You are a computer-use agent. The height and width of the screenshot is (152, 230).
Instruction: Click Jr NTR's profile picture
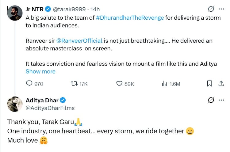(x=15, y=13)
